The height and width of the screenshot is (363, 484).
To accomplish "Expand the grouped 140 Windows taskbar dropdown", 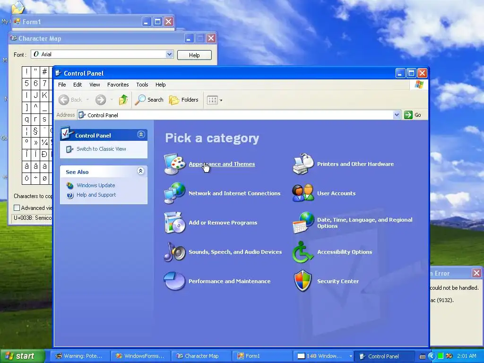I will (x=351, y=356).
